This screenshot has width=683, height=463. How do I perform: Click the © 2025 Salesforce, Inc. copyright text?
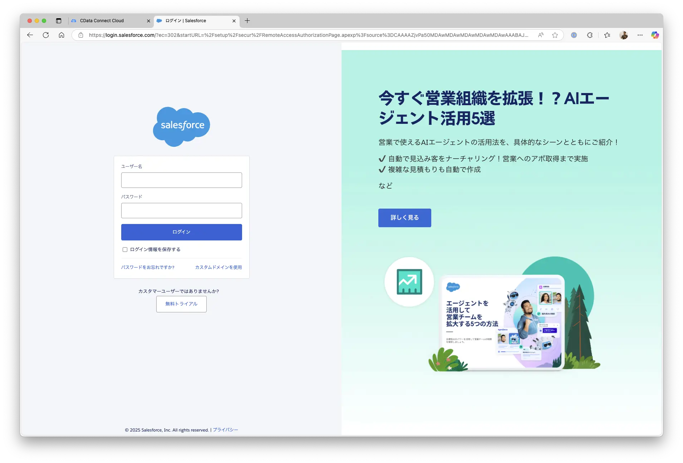tap(167, 430)
